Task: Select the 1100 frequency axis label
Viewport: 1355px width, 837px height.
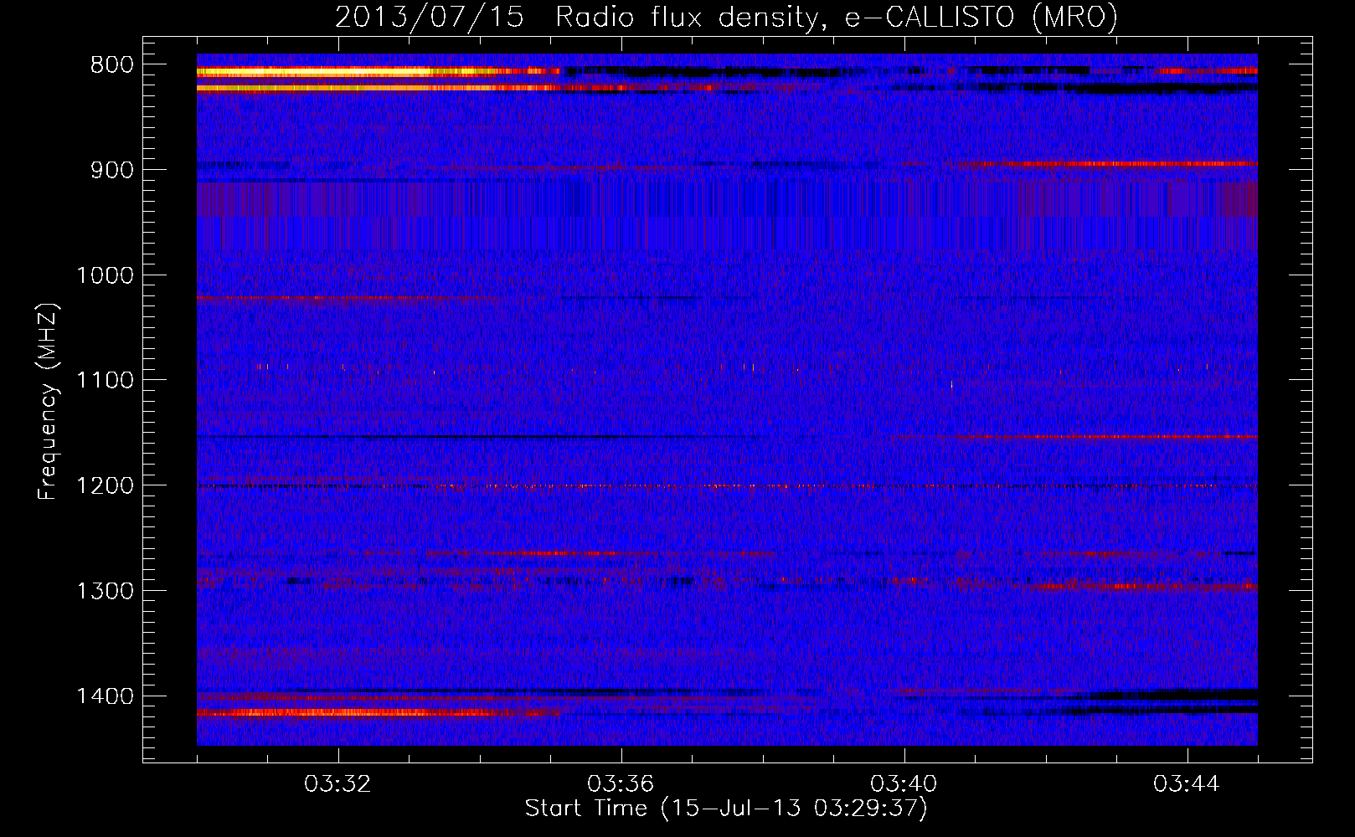Action: click(105, 381)
